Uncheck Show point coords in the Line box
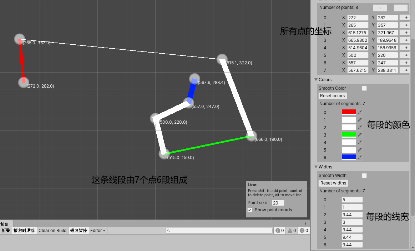This screenshot has width=415, height=251. [250, 210]
